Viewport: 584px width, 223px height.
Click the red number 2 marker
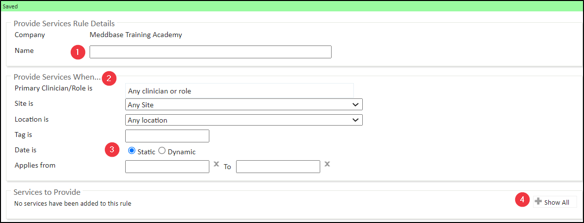pyautogui.click(x=109, y=78)
